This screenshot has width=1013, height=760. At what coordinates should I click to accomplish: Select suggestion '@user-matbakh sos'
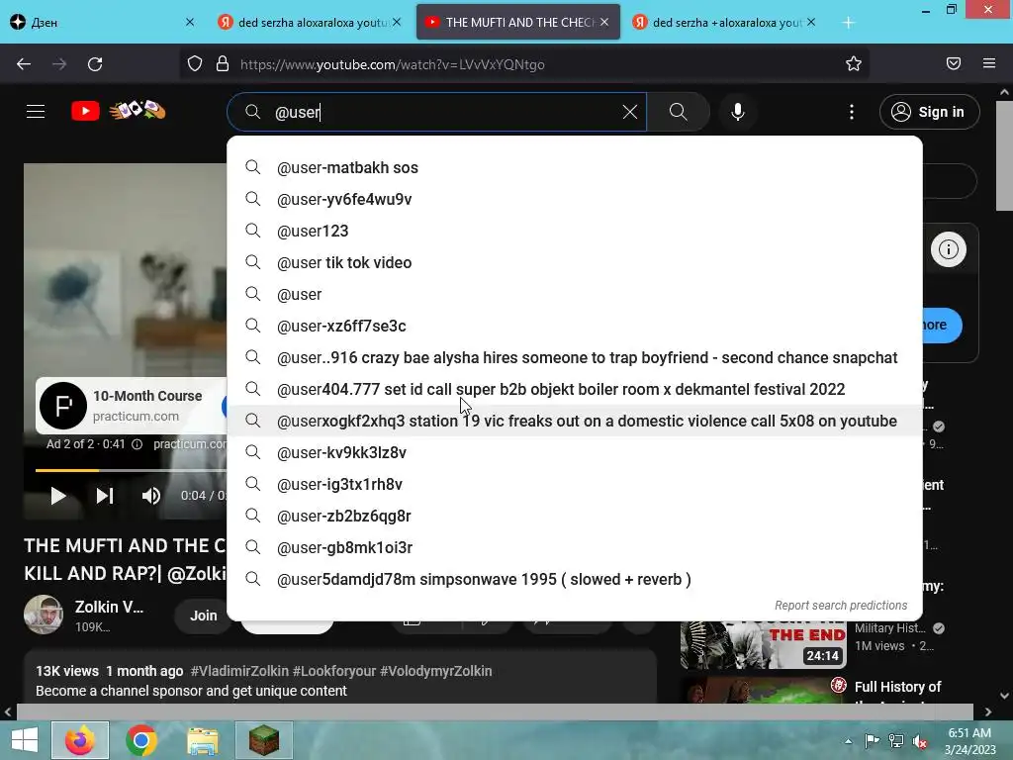575,167
